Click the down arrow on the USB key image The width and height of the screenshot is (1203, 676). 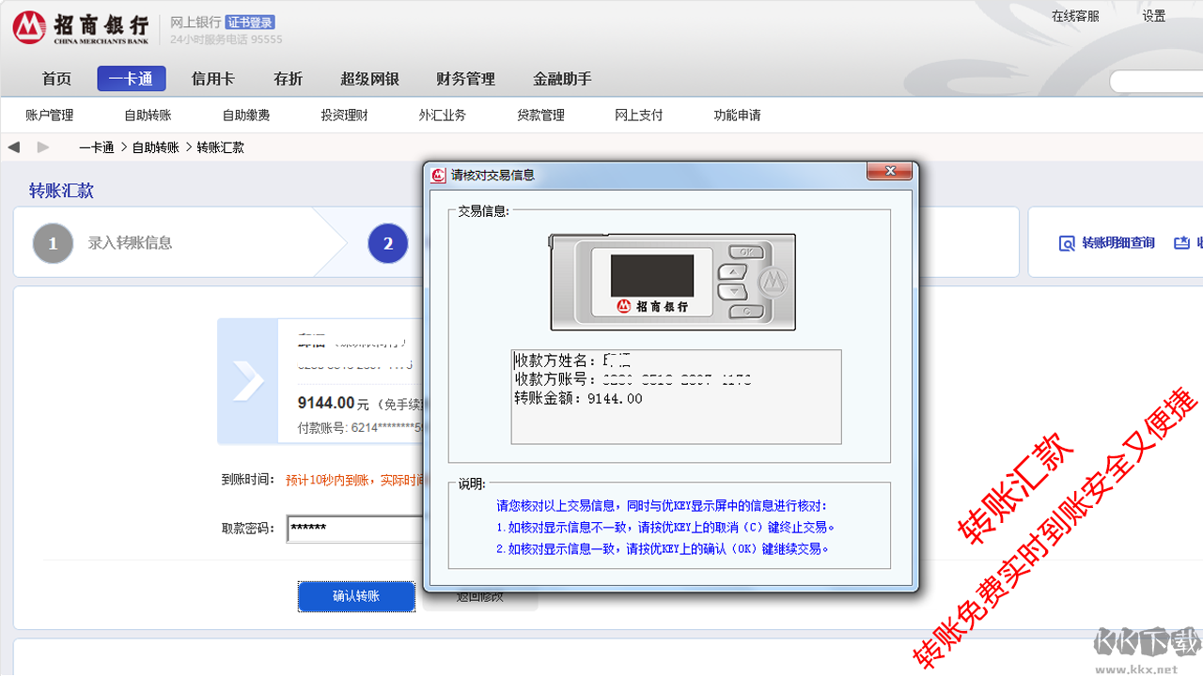click(732, 291)
